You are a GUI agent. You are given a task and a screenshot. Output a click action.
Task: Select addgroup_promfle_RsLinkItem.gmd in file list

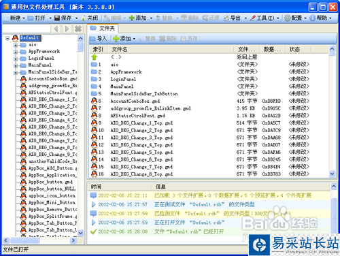click(x=209, y=108)
